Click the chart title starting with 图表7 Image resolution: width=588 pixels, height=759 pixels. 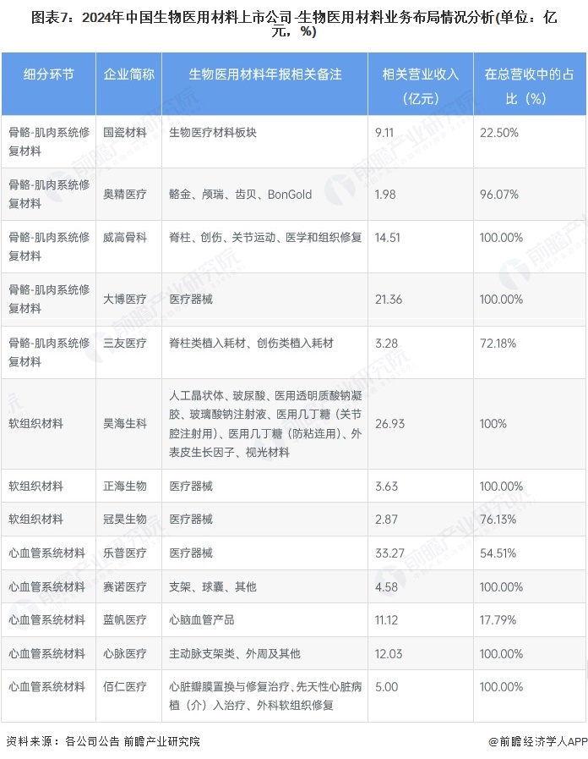point(294,25)
